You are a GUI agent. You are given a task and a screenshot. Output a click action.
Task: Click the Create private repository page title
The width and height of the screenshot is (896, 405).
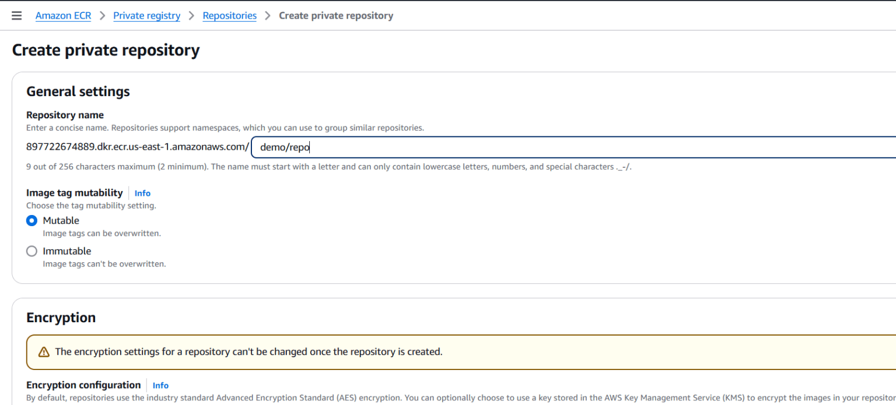click(106, 50)
